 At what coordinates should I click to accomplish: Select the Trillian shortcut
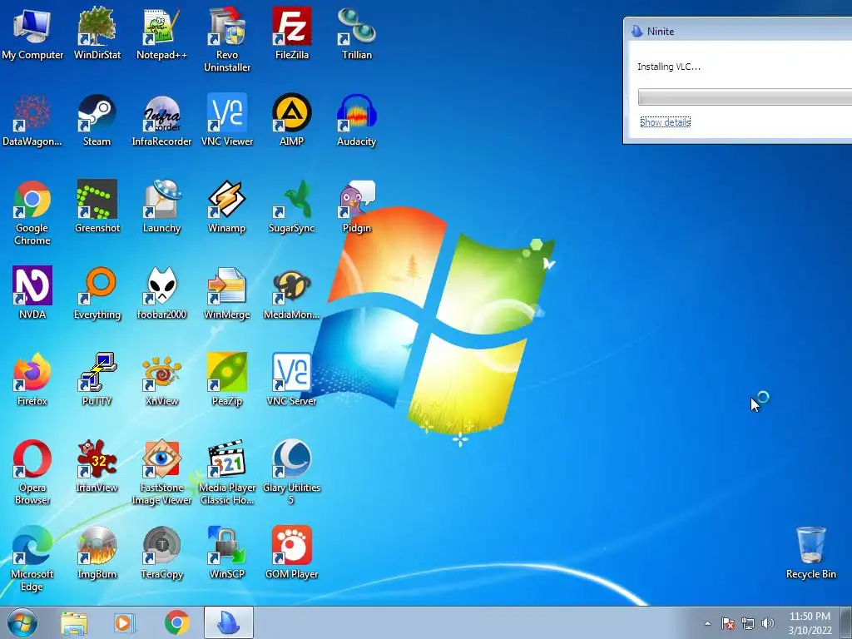tap(357, 33)
